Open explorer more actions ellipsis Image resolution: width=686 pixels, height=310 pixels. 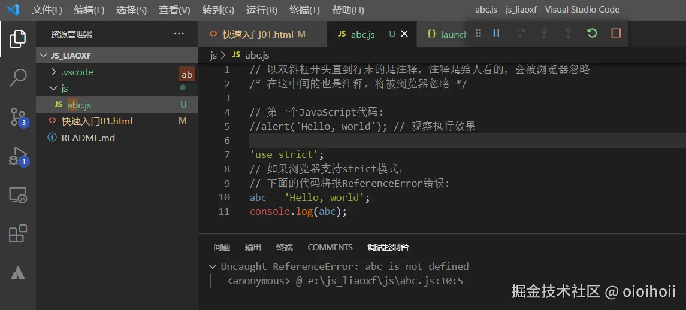click(179, 34)
